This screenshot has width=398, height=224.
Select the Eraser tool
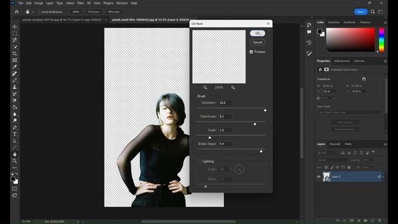click(15, 100)
